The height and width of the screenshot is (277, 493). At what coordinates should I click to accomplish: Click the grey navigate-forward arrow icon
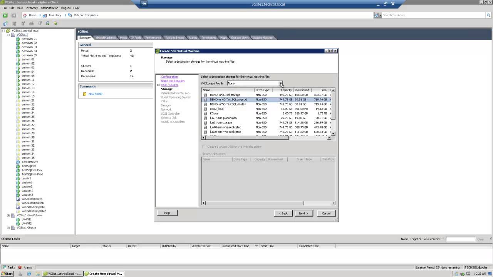tap(14, 15)
